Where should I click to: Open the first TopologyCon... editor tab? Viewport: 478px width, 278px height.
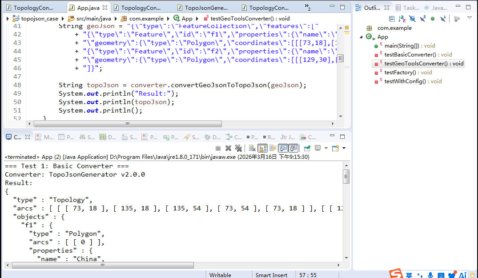click(x=30, y=8)
